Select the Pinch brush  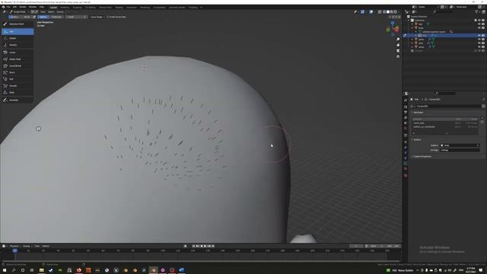coord(18,72)
